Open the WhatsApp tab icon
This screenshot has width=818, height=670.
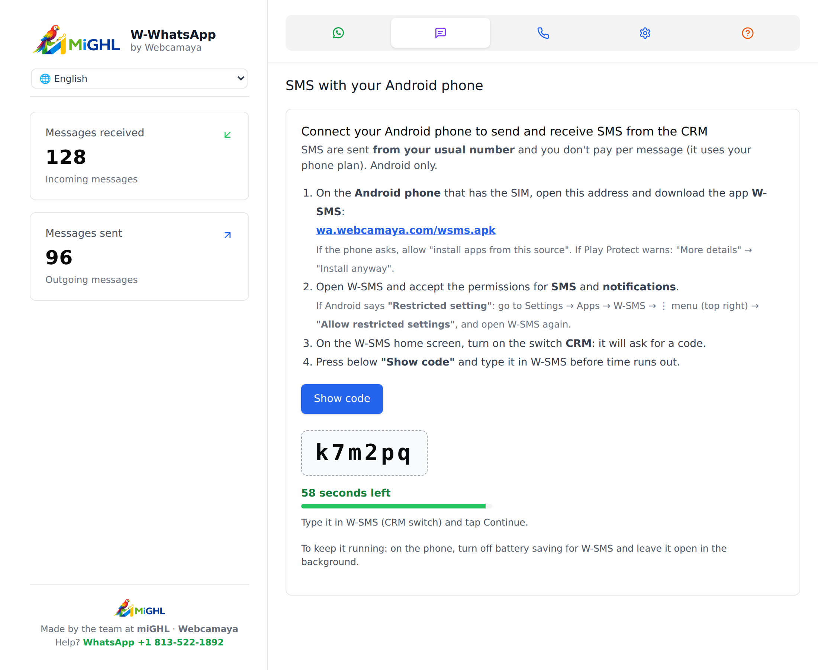pyautogui.click(x=338, y=33)
